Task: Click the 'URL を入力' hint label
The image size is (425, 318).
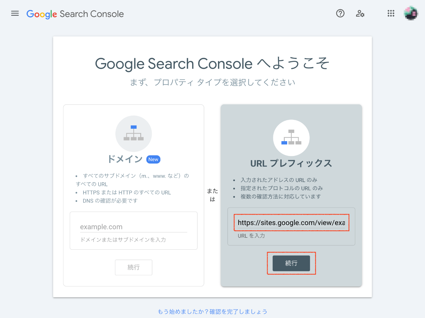Action: click(251, 236)
